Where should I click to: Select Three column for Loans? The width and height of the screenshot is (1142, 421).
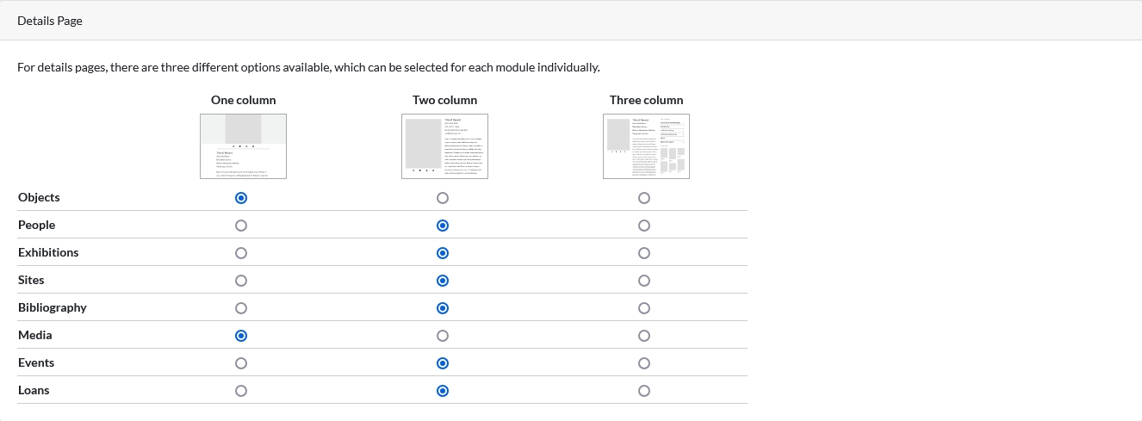(x=644, y=391)
